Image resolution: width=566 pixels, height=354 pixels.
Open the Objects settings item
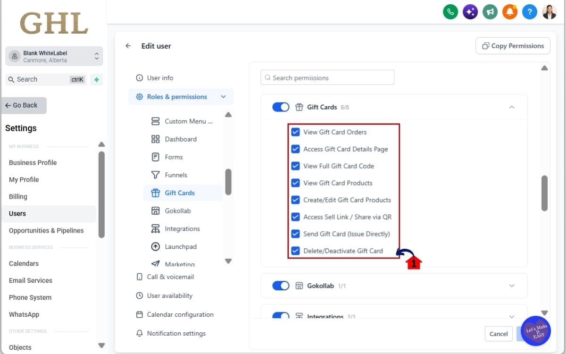click(x=20, y=347)
